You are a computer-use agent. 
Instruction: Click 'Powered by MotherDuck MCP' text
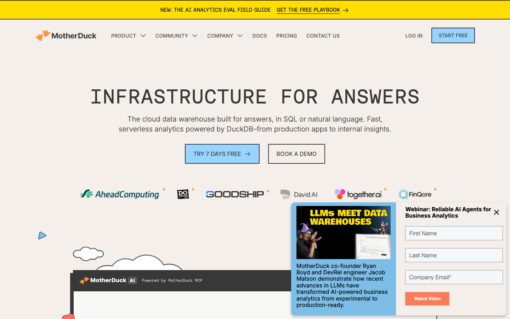pyautogui.click(x=172, y=280)
